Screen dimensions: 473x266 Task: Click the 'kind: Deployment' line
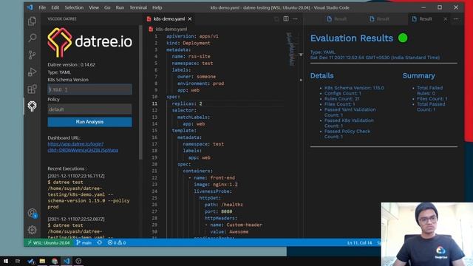tap(188, 43)
